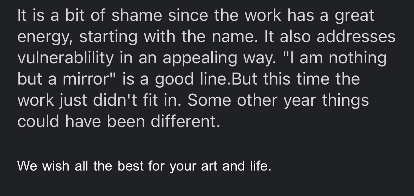Click the misspelled word "vulnerablility"
The image size is (414, 196).
pyautogui.click(x=65, y=58)
